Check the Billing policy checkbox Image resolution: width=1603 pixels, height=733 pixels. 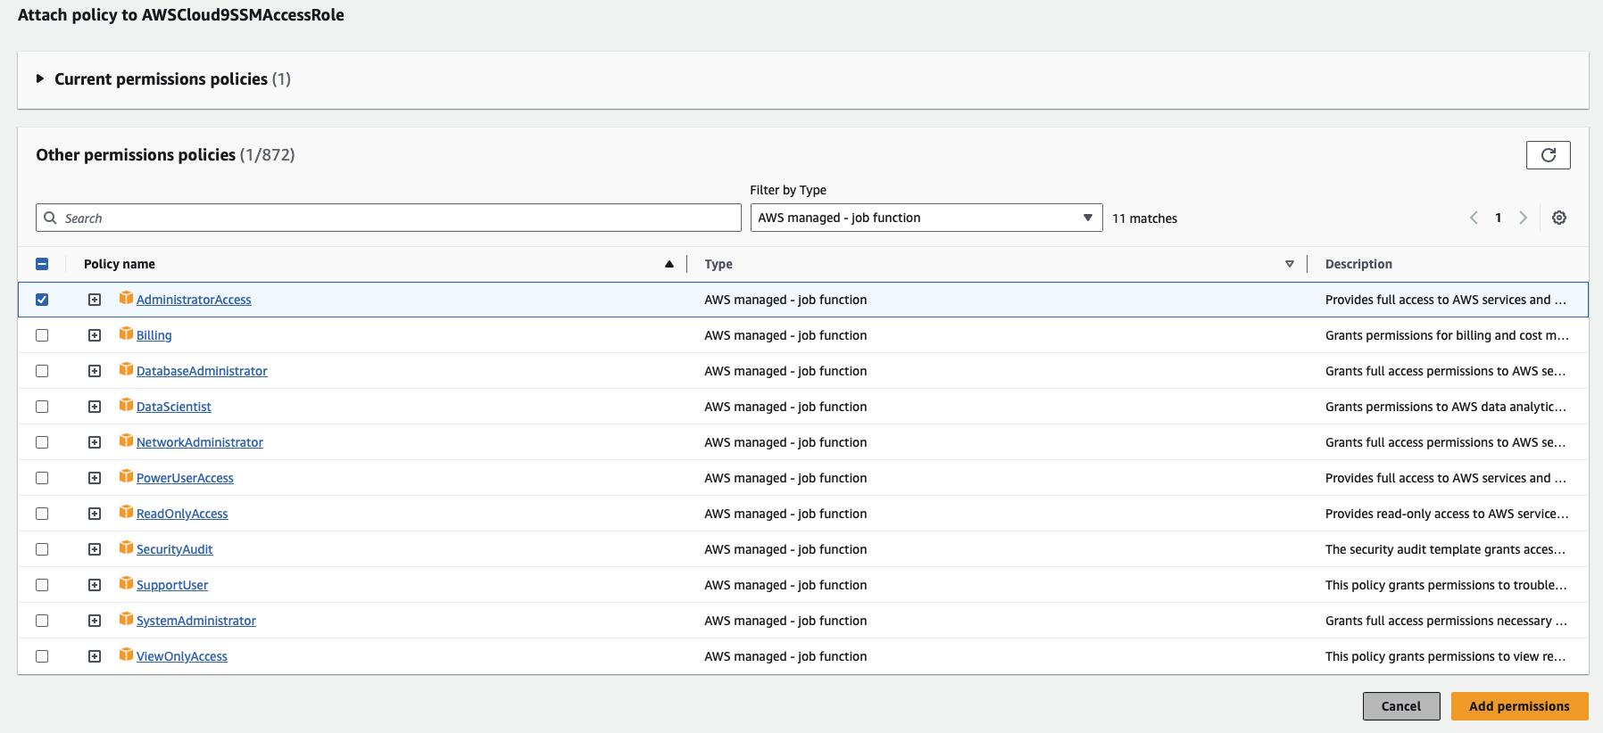(42, 335)
